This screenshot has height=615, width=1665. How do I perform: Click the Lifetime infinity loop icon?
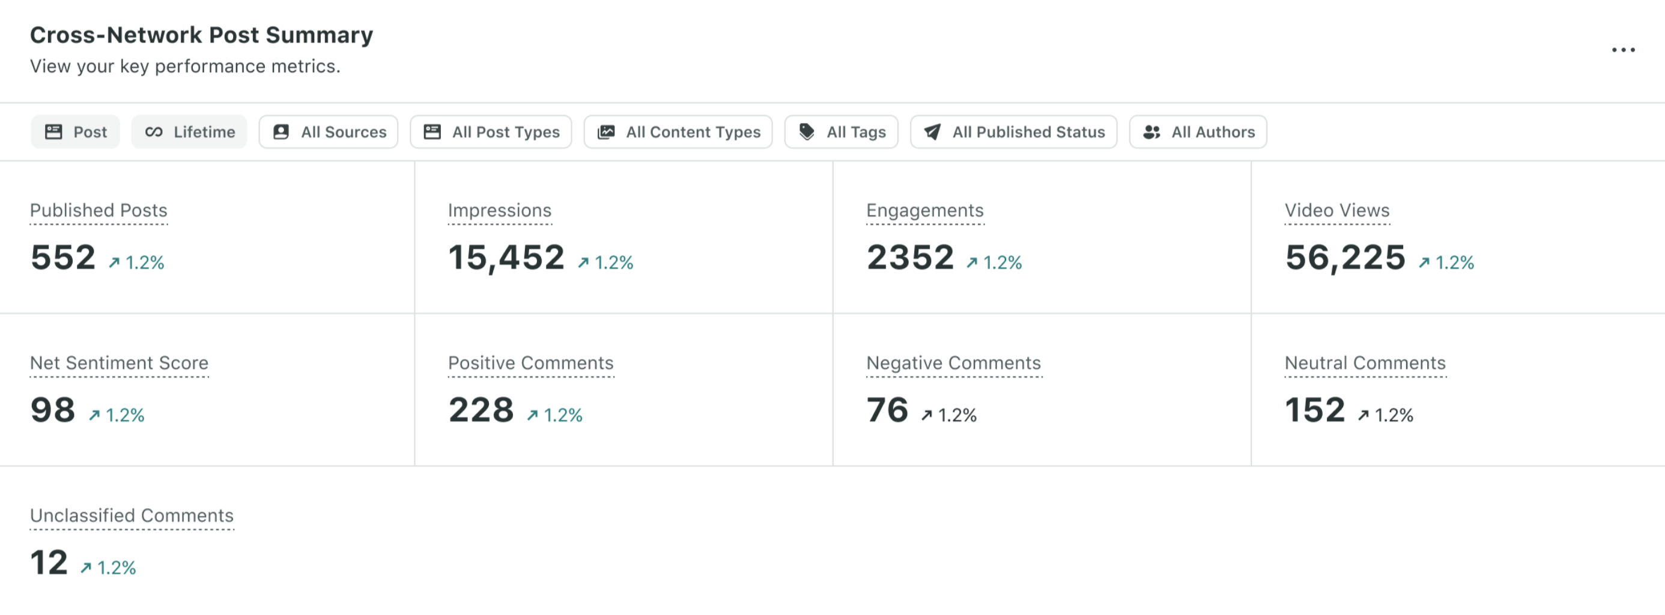click(x=154, y=132)
